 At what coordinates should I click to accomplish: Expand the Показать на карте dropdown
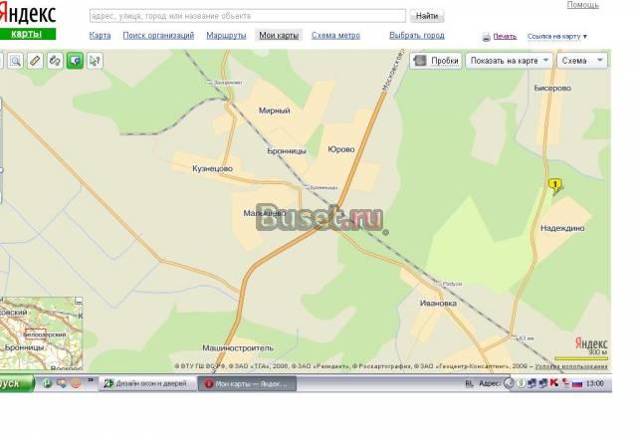(509, 61)
